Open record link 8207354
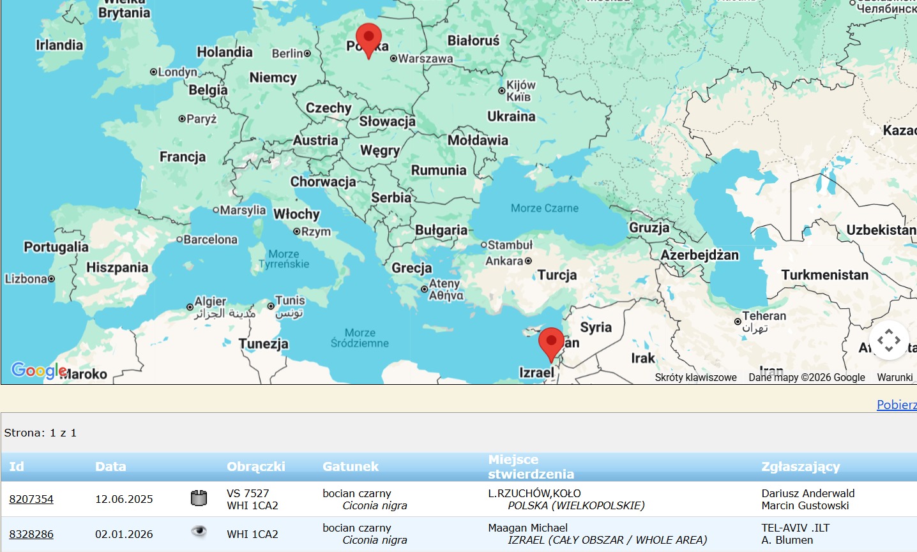 click(x=31, y=499)
